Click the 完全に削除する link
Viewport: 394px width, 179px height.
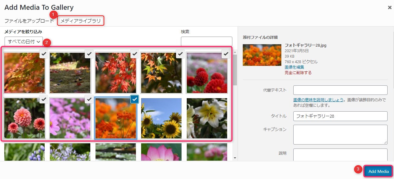[298, 73]
